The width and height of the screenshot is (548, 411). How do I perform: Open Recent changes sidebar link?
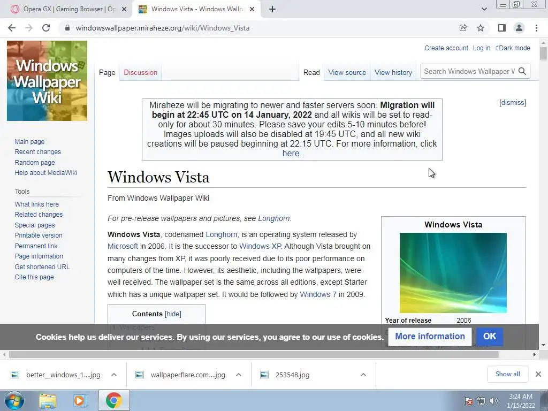pyautogui.click(x=38, y=152)
